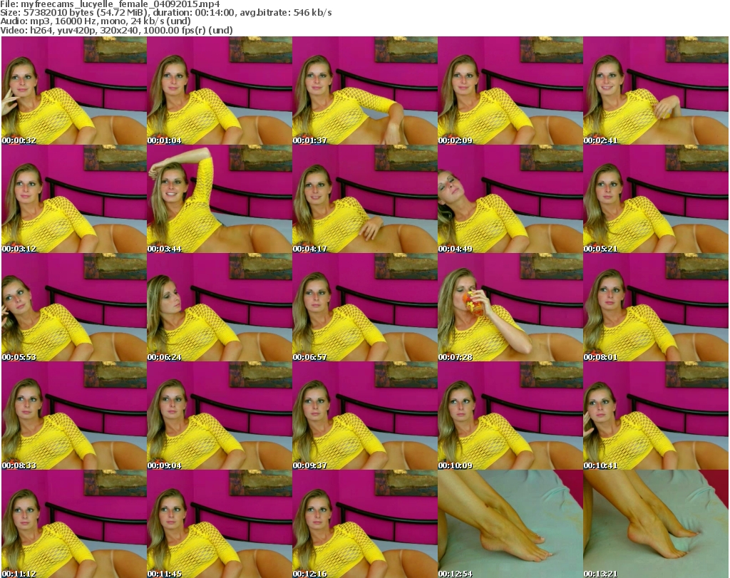The height and width of the screenshot is (578, 730).
Task: View the feet frame marked 00:13:21
Action: (x=656, y=524)
